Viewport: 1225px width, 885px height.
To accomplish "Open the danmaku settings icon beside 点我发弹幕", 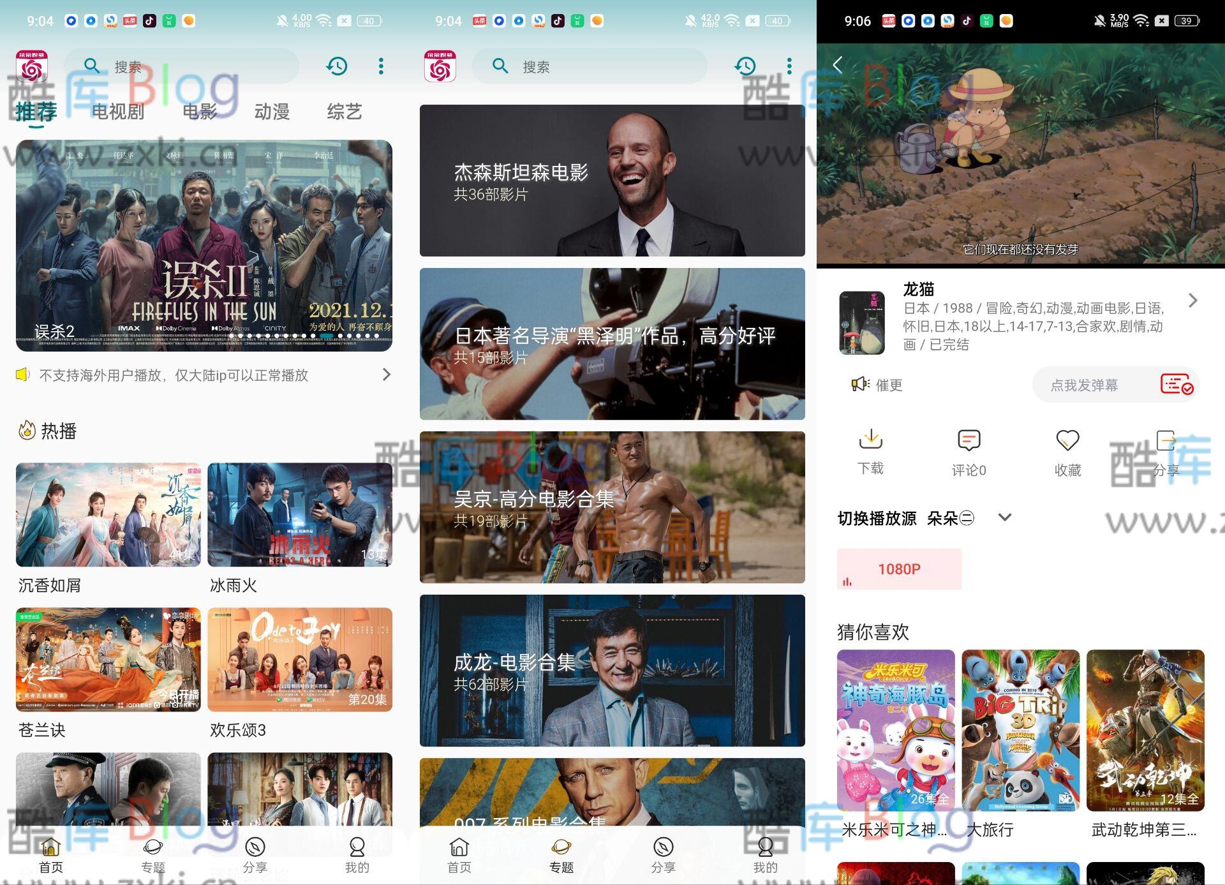I will coord(1176,384).
